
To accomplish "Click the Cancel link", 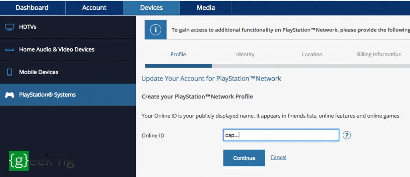I will (x=278, y=157).
